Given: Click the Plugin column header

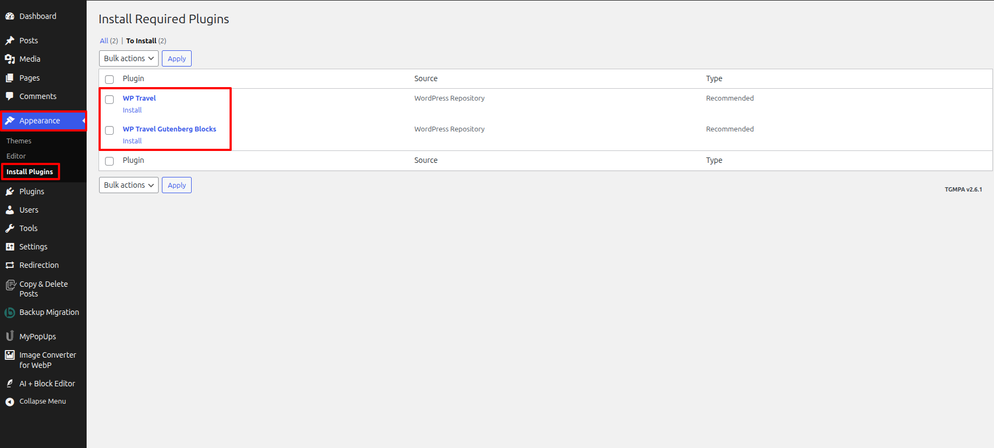Looking at the screenshot, I should (133, 78).
